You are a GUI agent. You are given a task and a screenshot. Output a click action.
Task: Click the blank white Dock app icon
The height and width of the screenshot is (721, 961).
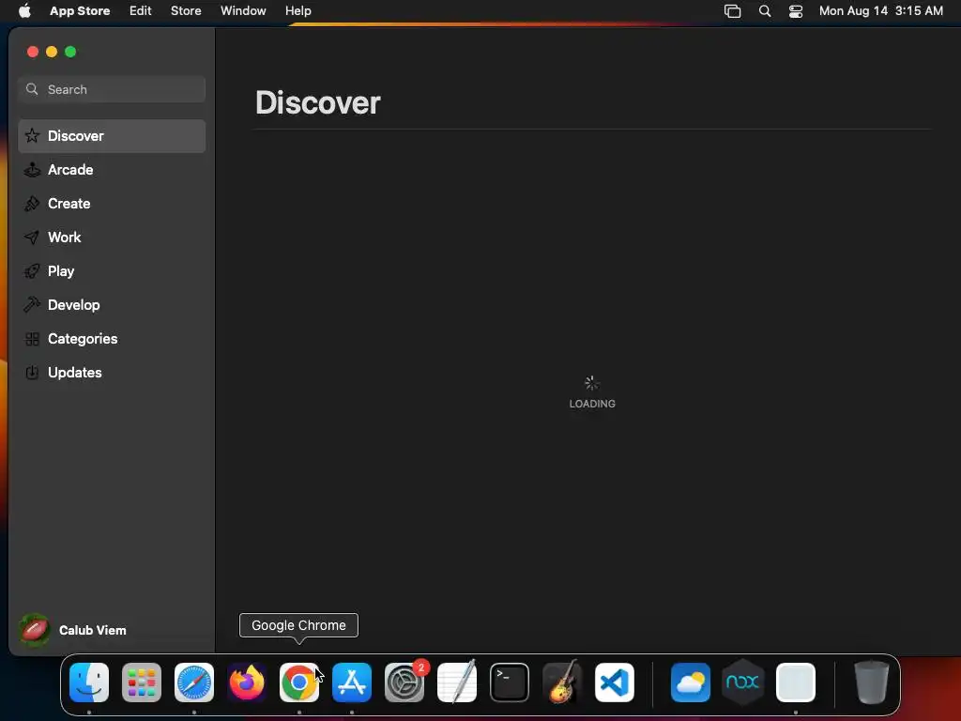pos(796,683)
